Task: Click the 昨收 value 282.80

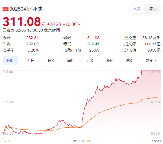Action: [x=32, y=44]
